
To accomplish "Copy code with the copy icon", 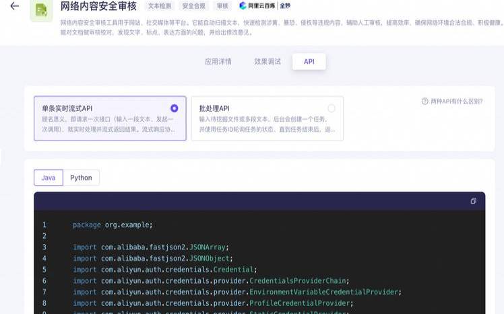I will tap(473, 201).
